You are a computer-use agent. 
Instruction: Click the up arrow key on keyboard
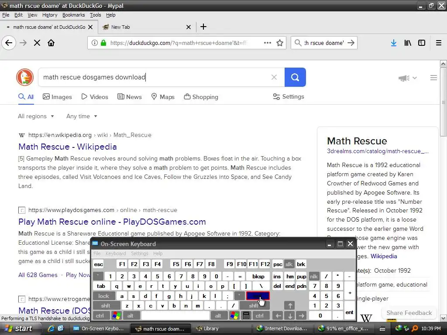click(x=290, y=306)
